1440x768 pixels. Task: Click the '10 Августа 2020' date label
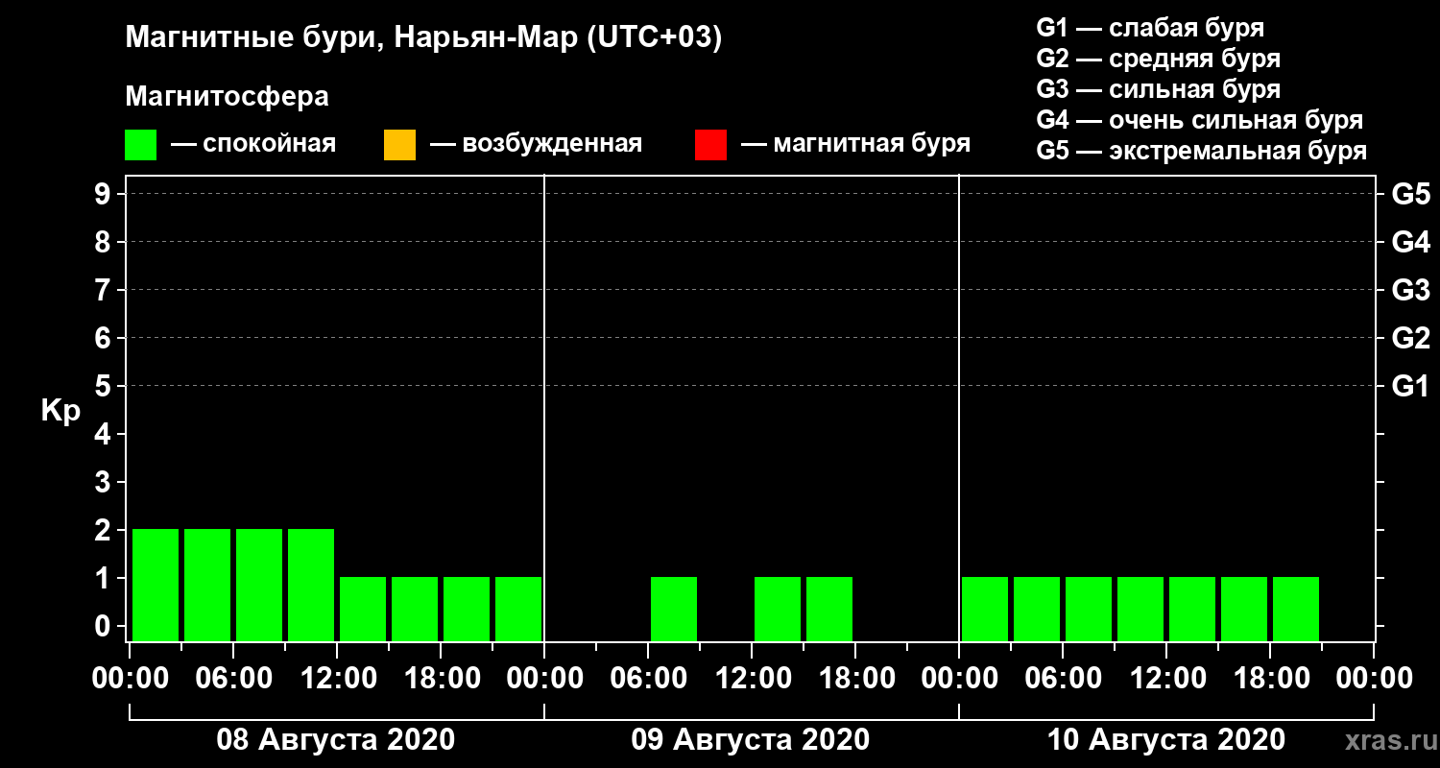point(1165,739)
